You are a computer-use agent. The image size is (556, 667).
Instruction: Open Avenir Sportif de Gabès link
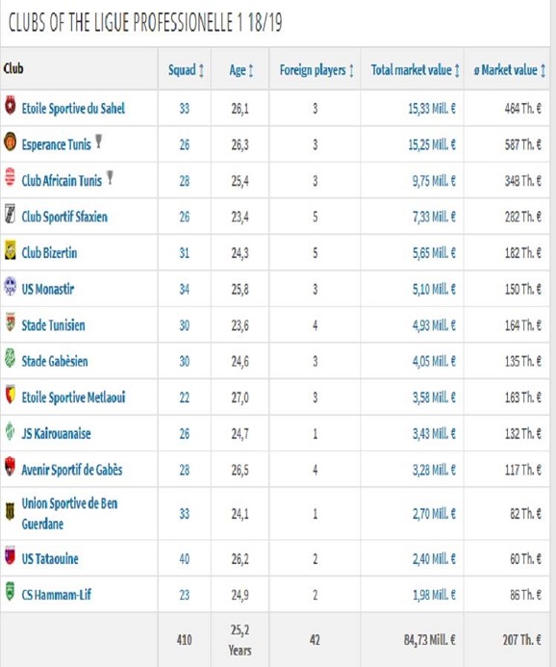[72, 470]
